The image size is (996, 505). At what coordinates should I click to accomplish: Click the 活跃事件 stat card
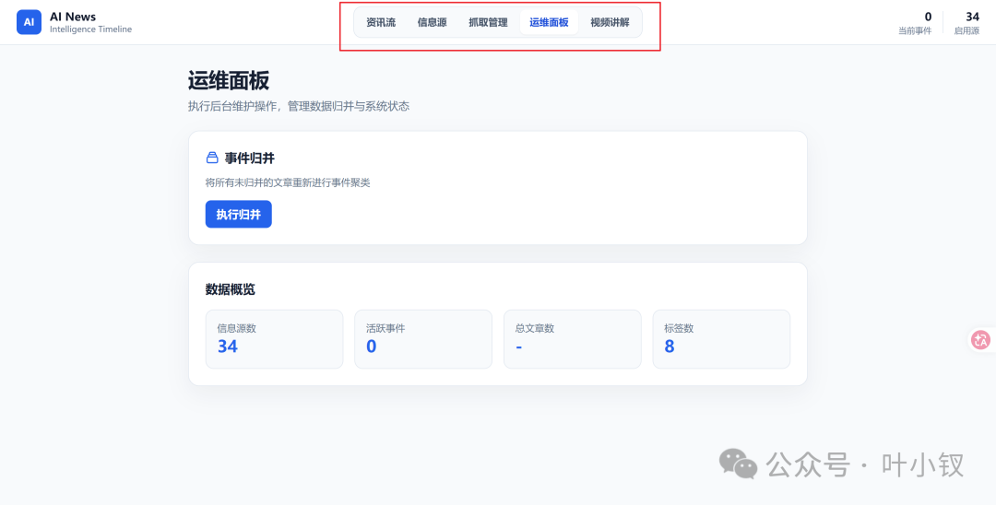coord(423,339)
